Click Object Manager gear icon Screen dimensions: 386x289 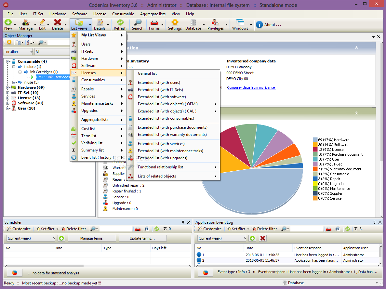click(x=9, y=42)
